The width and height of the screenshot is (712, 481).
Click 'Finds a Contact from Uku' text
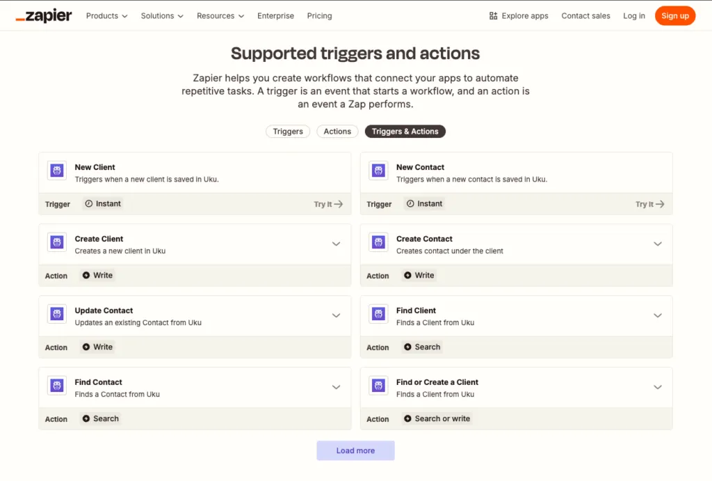coord(117,395)
